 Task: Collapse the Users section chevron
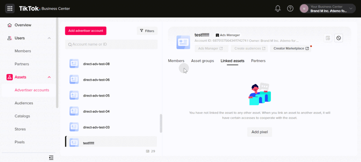(49, 38)
